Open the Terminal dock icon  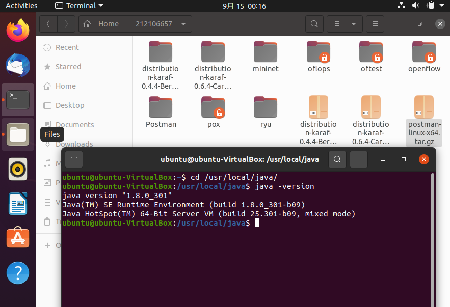pyautogui.click(x=18, y=100)
